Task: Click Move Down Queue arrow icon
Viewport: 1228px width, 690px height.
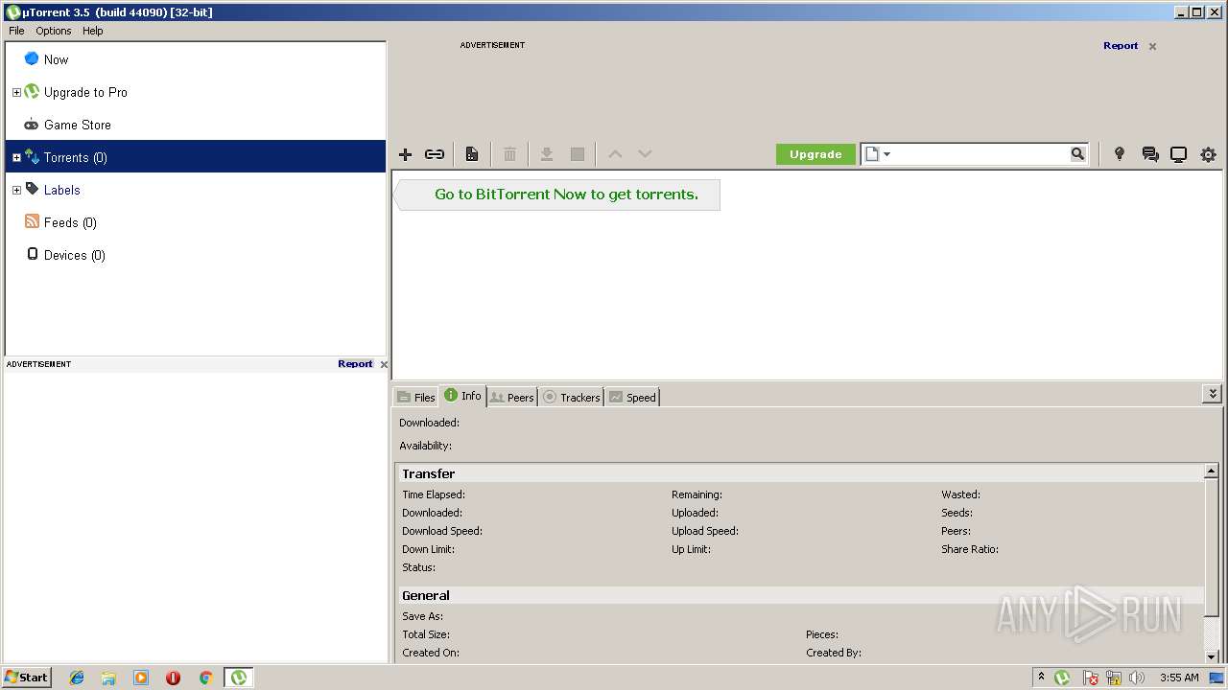Action: click(x=645, y=154)
